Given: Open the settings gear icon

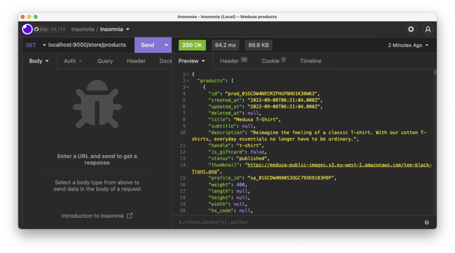Looking at the screenshot, I should point(411,30).
